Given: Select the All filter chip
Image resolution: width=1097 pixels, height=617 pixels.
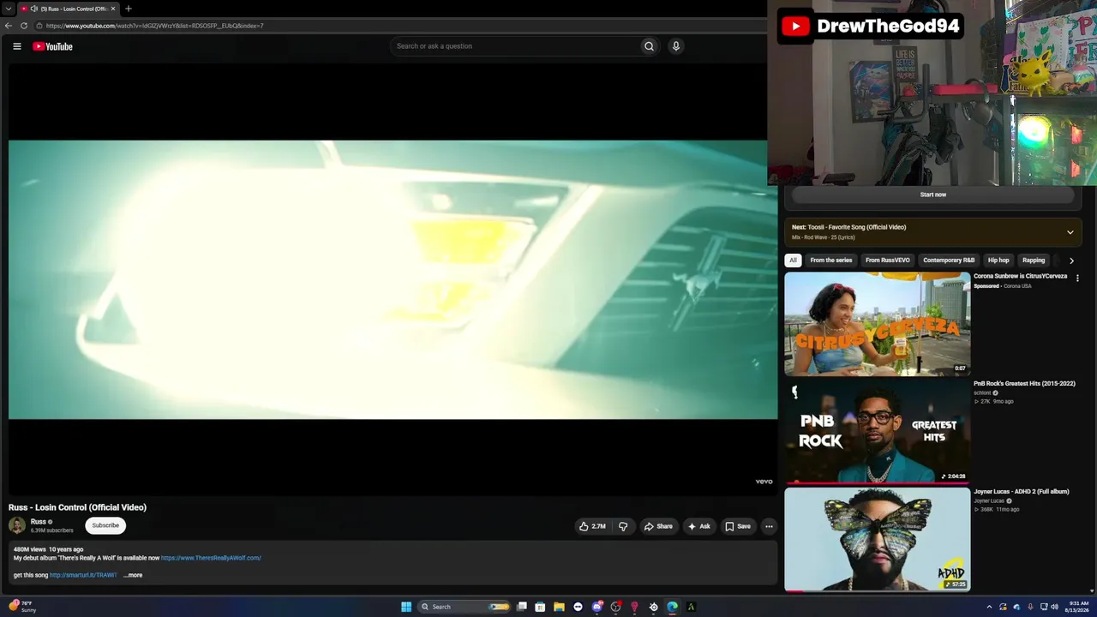Looking at the screenshot, I should [x=793, y=261].
